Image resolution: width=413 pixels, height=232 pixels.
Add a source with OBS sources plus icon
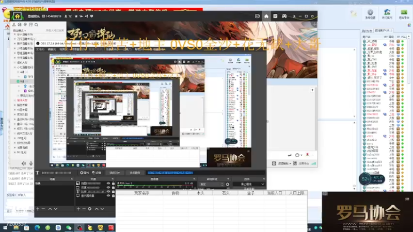click(78, 209)
